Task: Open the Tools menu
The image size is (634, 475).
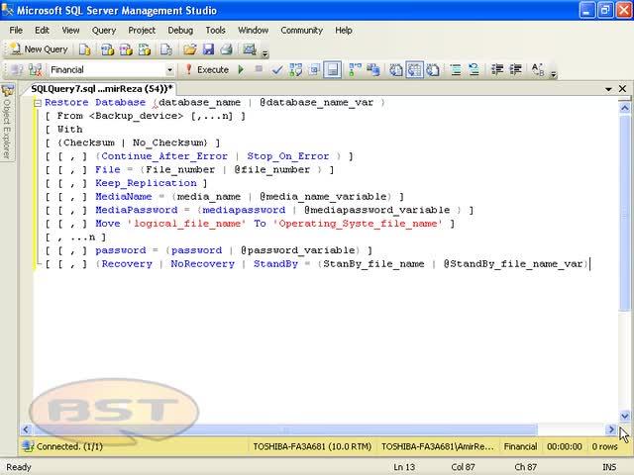Action: [215, 31]
